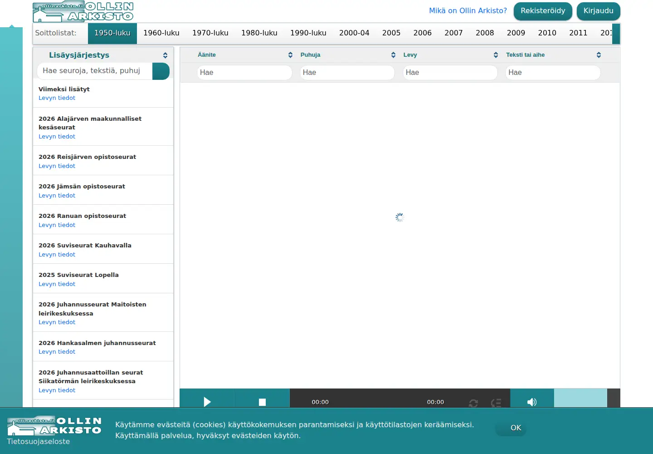The height and width of the screenshot is (454, 653).
Task: Select the 1950-luku playlist tab
Action: pos(112,33)
